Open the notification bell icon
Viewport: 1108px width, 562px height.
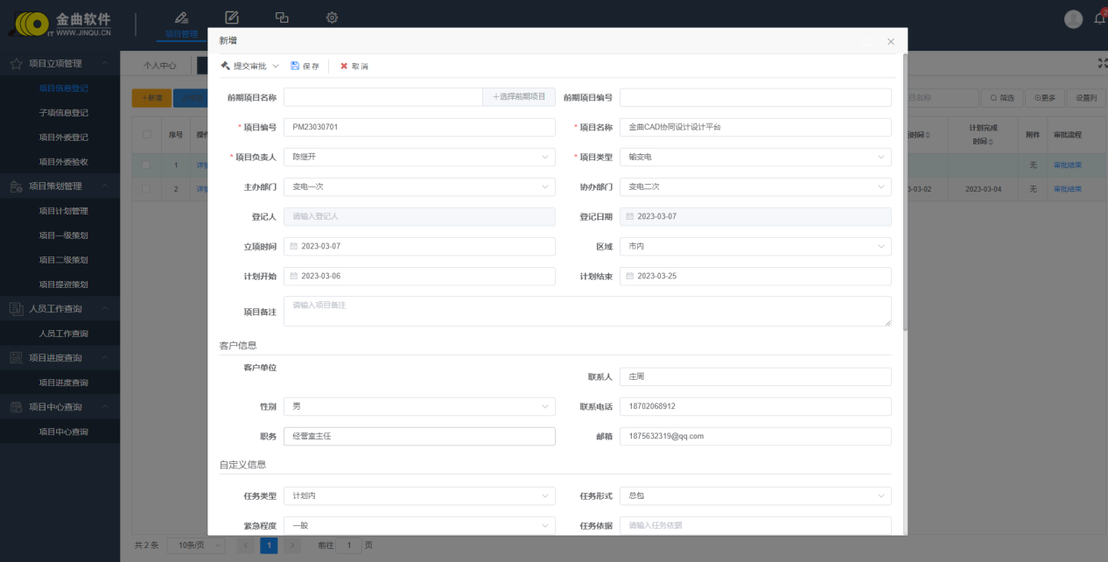(x=1100, y=18)
